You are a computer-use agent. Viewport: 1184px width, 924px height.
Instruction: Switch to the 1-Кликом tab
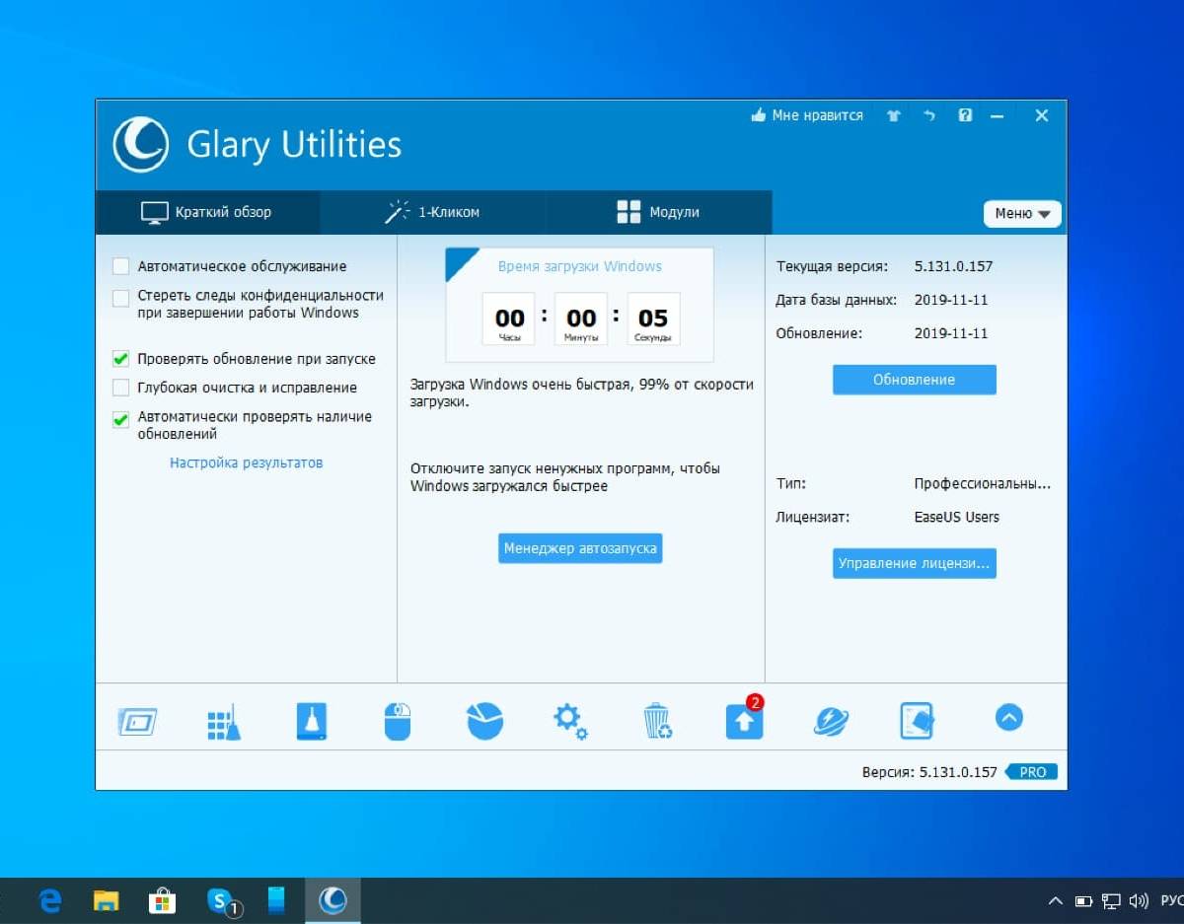(432, 212)
